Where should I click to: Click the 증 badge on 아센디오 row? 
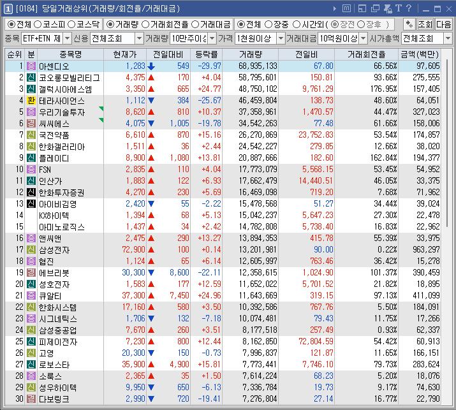(31, 66)
